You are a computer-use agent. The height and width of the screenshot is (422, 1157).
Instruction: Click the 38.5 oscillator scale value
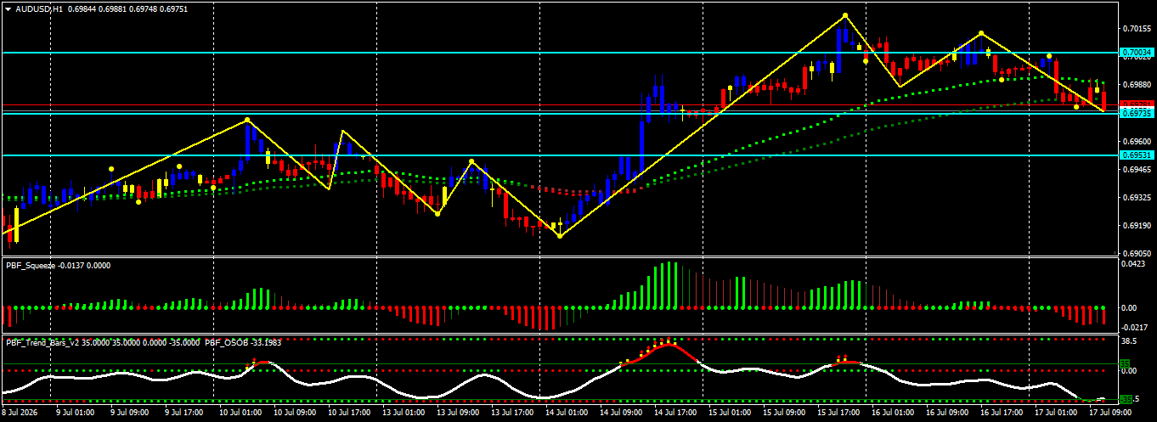click(x=1130, y=340)
